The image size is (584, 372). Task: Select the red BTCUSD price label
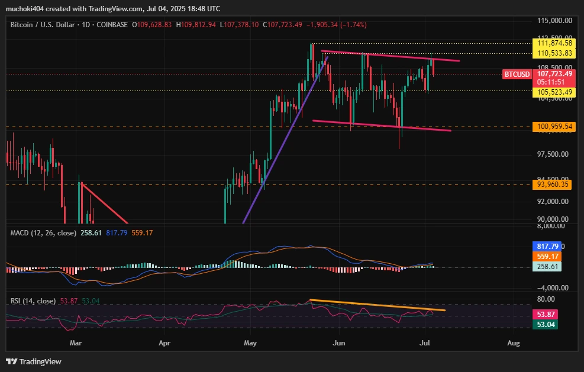pos(518,75)
